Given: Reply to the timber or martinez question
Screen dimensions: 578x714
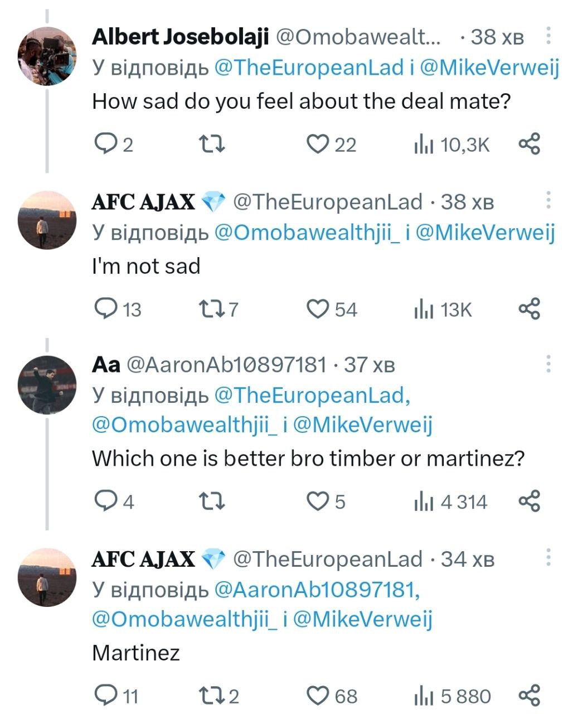Looking at the screenshot, I should coord(105,501).
